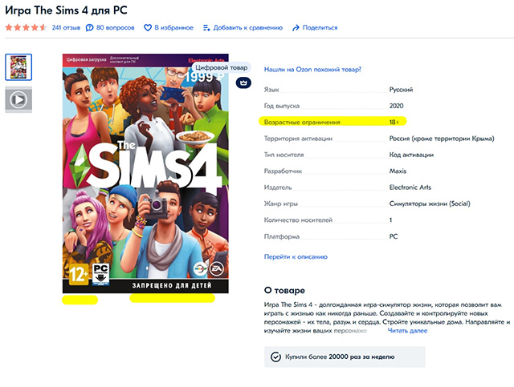Click Купили более 20000 раз за неделю

click(x=340, y=357)
